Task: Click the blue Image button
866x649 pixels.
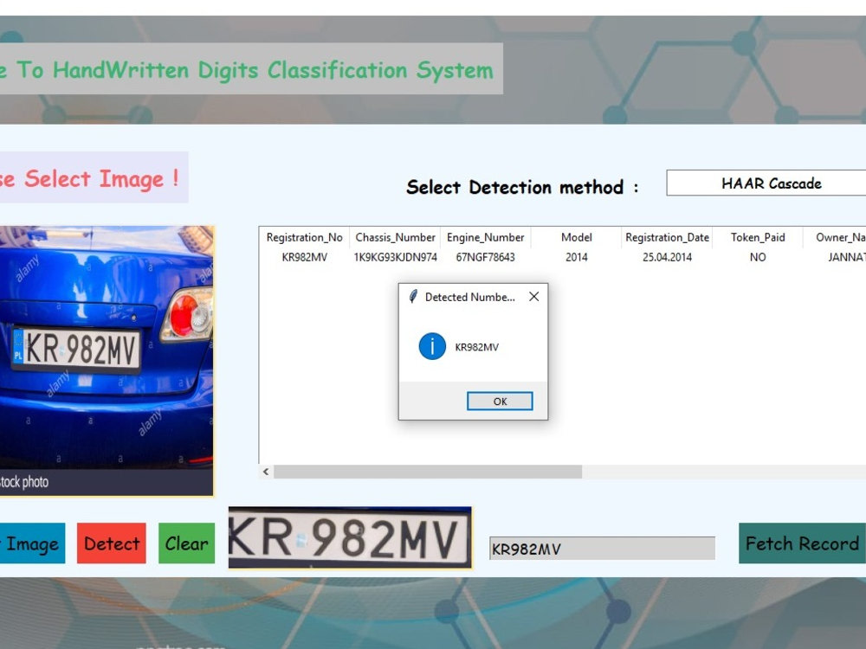Action: (x=32, y=543)
